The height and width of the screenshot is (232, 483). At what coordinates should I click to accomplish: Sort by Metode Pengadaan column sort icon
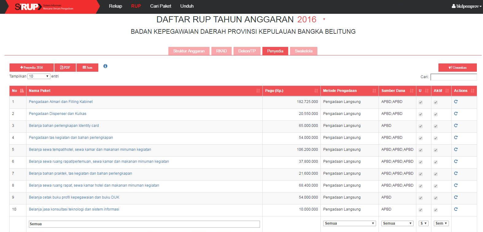click(374, 91)
